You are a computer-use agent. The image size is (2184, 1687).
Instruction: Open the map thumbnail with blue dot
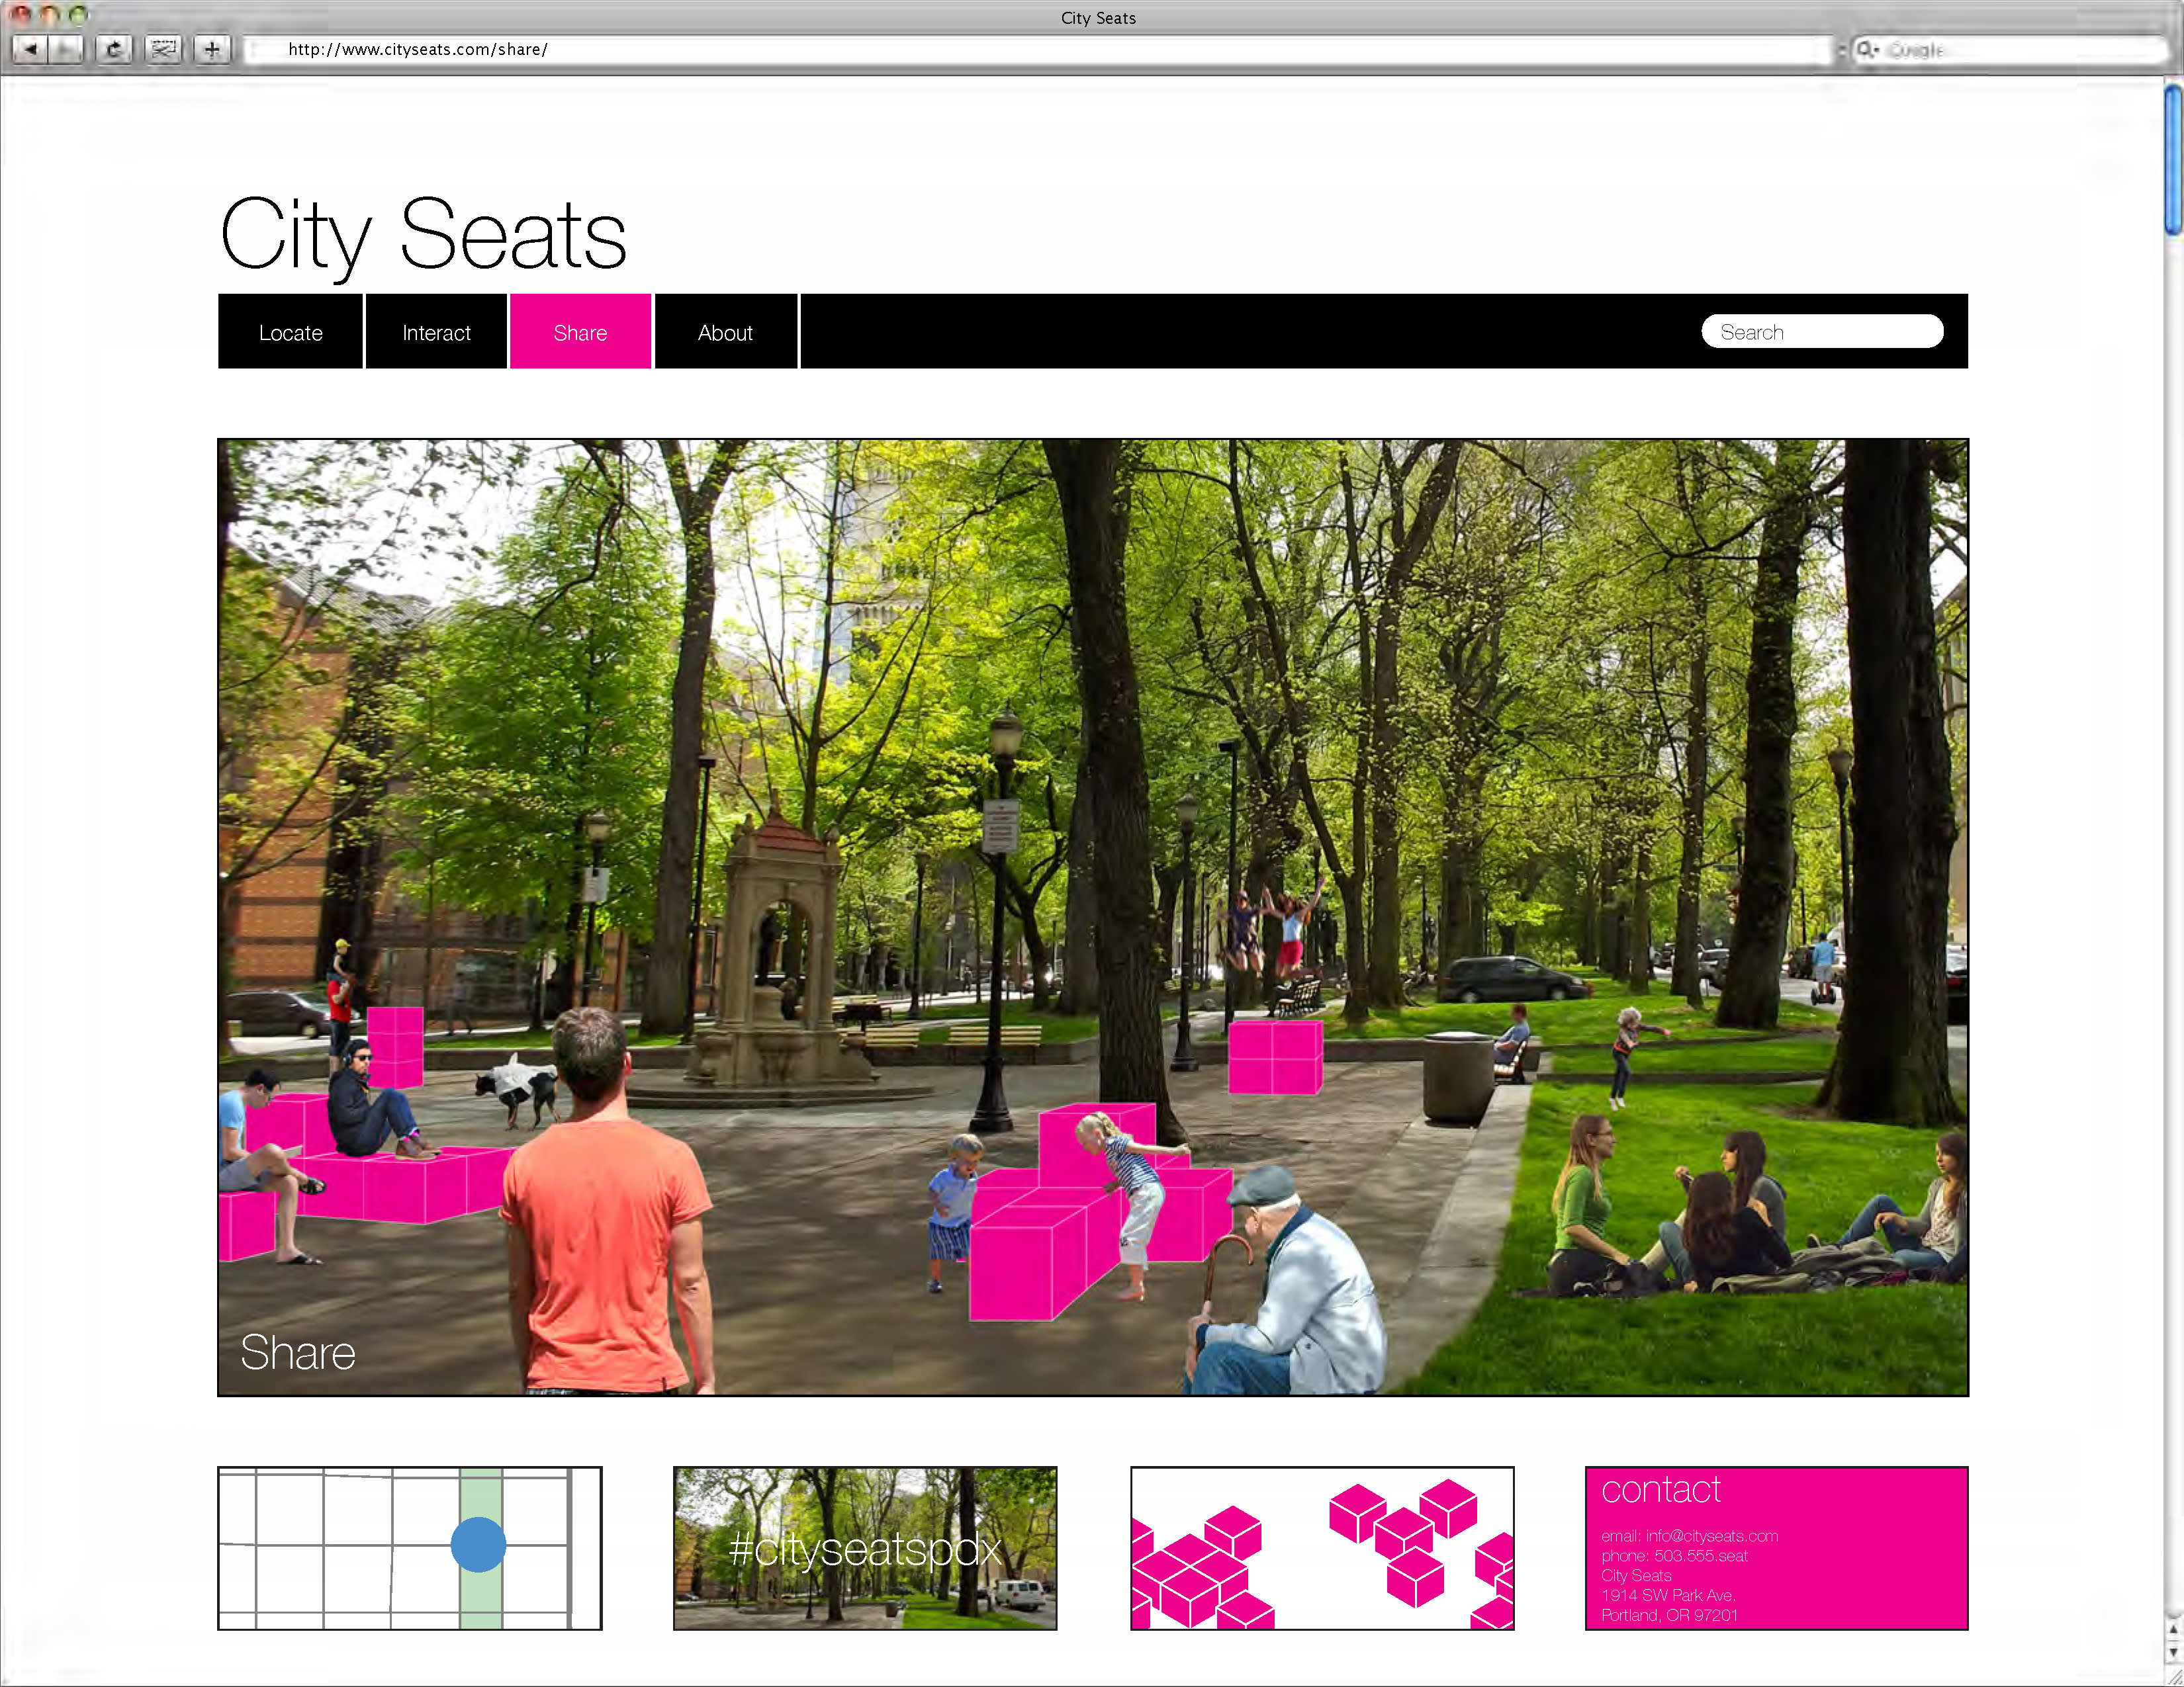point(409,1548)
